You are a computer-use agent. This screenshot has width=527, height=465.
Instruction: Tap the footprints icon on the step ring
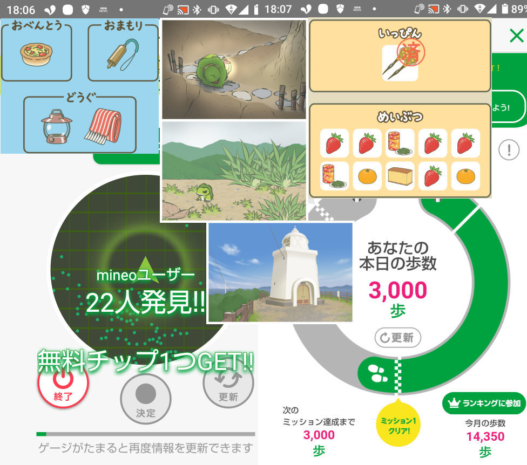pyautogui.click(x=377, y=374)
